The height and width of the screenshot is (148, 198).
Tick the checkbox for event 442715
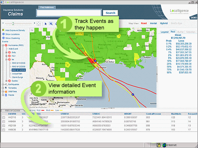tap(3, 117)
